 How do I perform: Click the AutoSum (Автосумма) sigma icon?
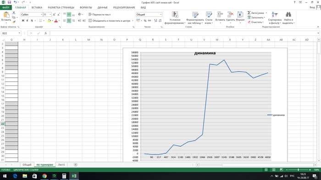coord(249,13)
